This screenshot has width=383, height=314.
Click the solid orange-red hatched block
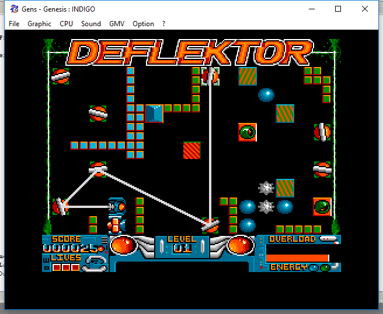[191, 150]
